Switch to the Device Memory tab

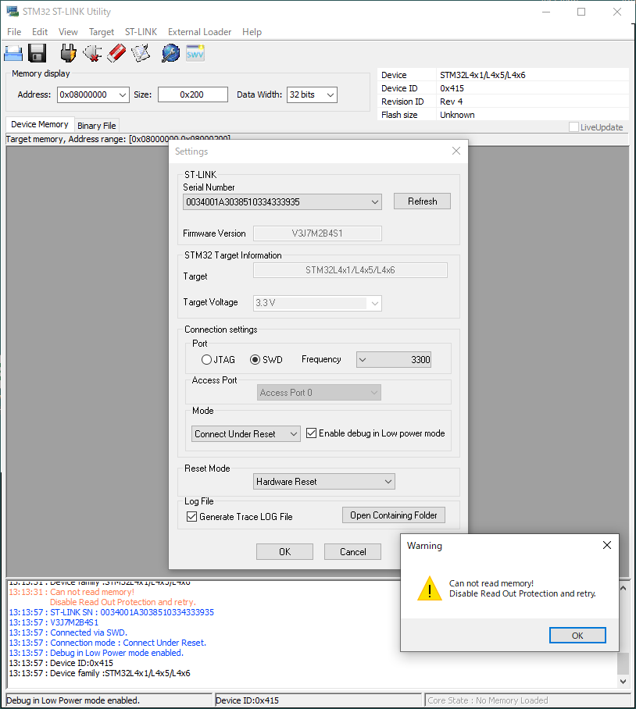[x=40, y=124]
